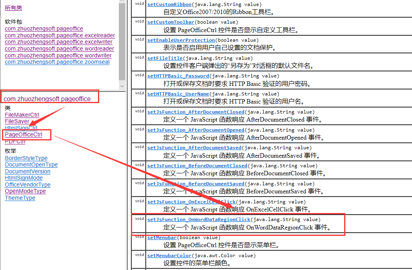412x270 pixels.
Task: Click the 软件包 heading text
Action: tap(13, 22)
